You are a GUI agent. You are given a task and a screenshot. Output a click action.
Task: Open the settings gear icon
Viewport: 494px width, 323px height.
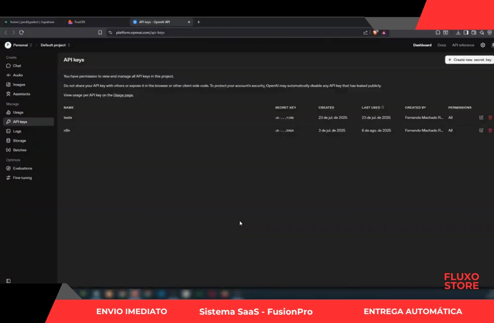[x=483, y=45]
